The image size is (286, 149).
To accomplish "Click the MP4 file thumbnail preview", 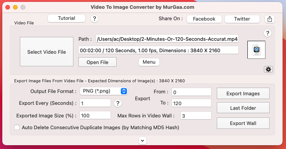I will coord(257,50).
